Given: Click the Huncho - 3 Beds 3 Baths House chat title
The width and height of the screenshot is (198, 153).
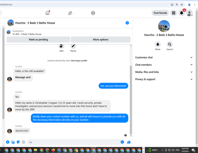Looking at the screenshot, I should click(x=35, y=23).
